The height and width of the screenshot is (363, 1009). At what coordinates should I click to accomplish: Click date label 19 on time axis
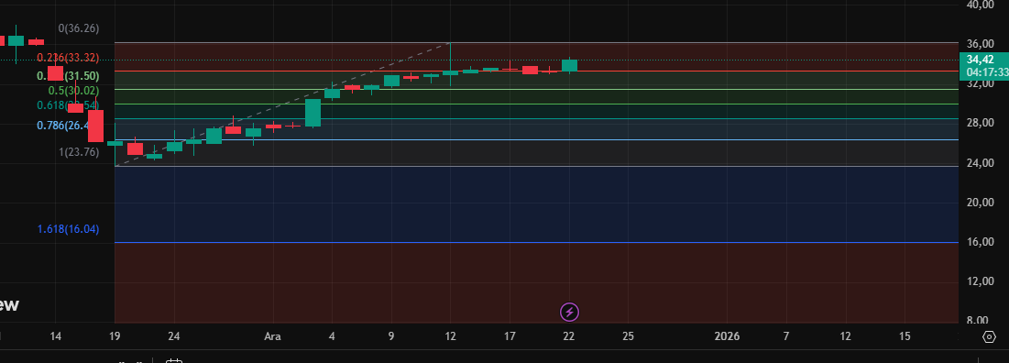pyautogui.click(x=115, y=336)
